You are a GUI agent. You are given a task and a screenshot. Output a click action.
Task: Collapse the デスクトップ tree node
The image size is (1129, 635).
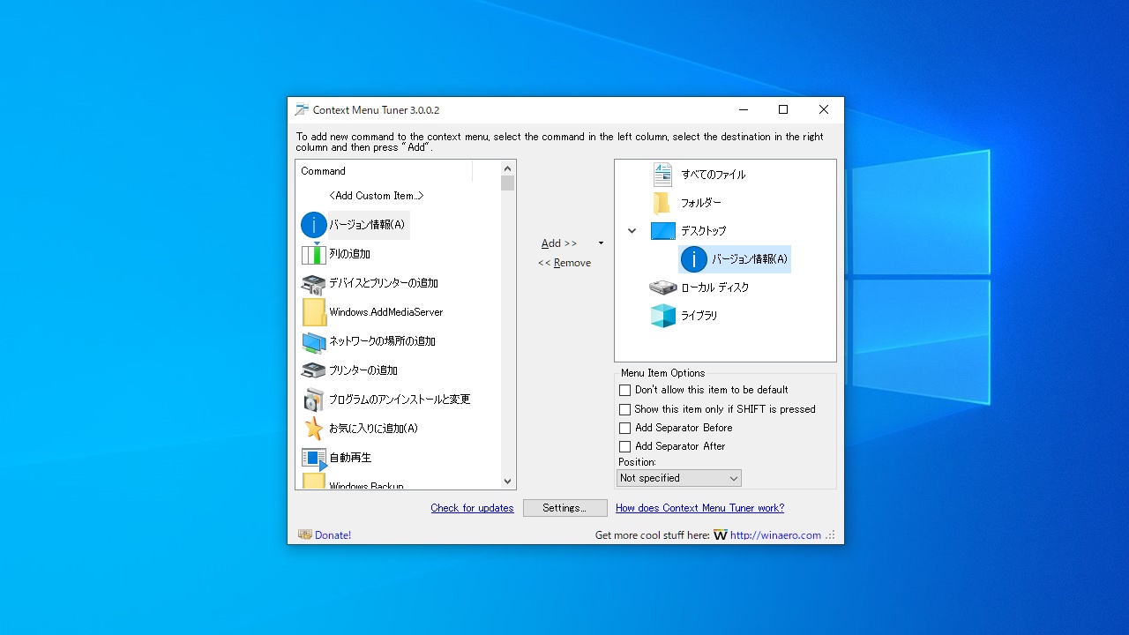(x=632, y=231)
